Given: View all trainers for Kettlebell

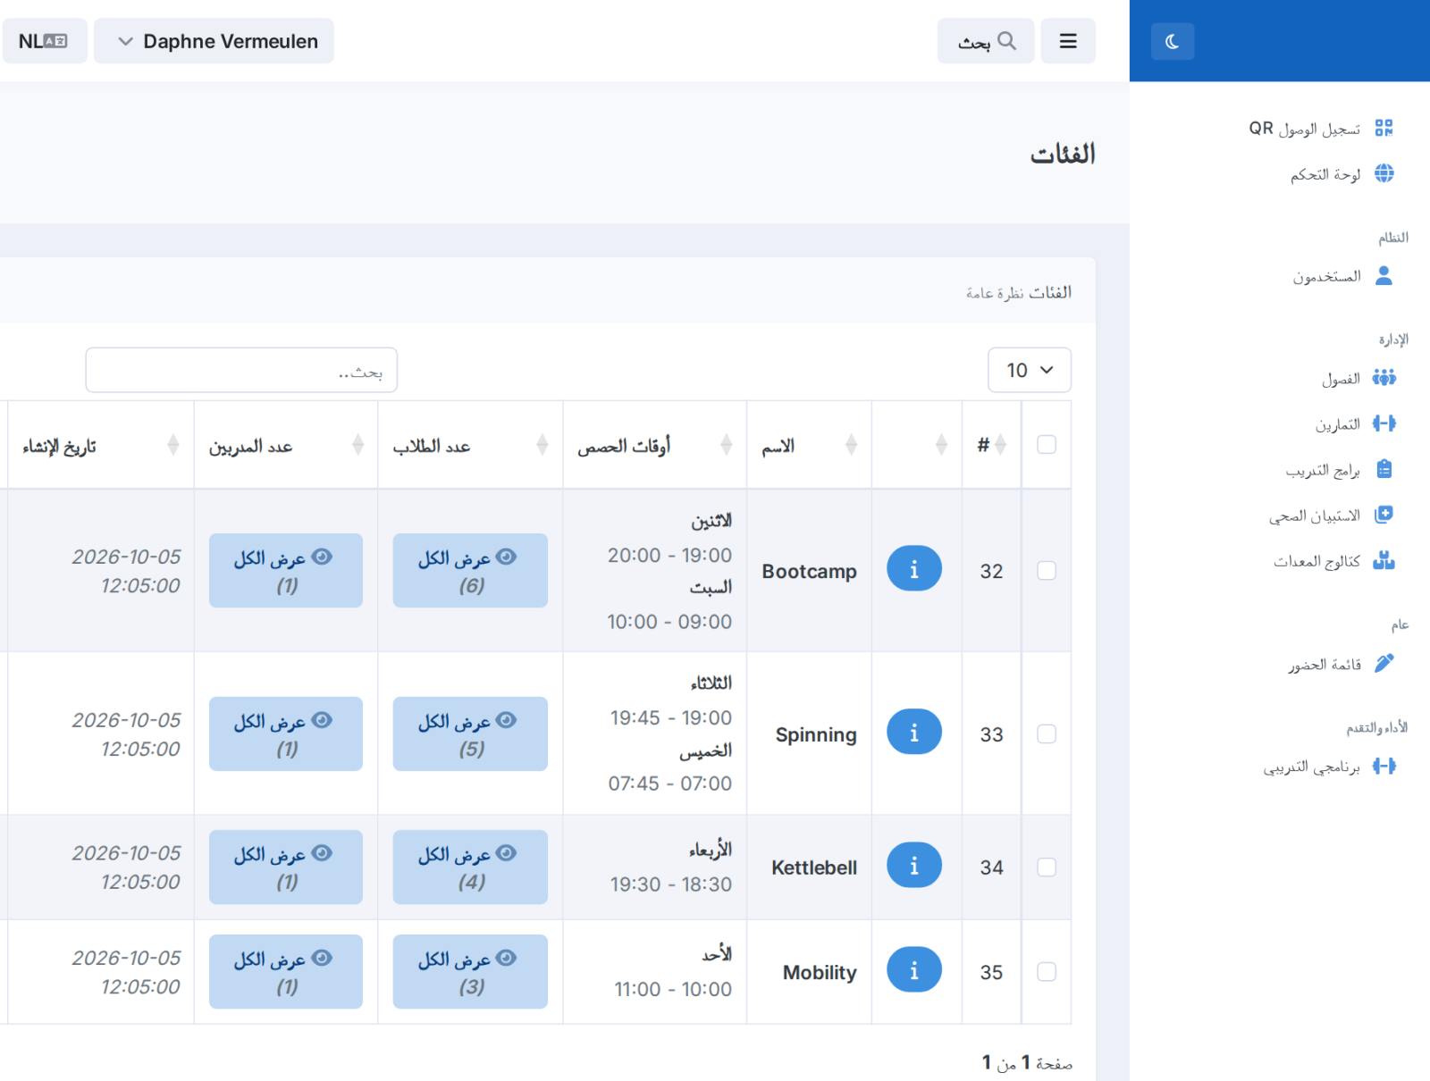Looking at the screenshot, I should click(286, 867).
